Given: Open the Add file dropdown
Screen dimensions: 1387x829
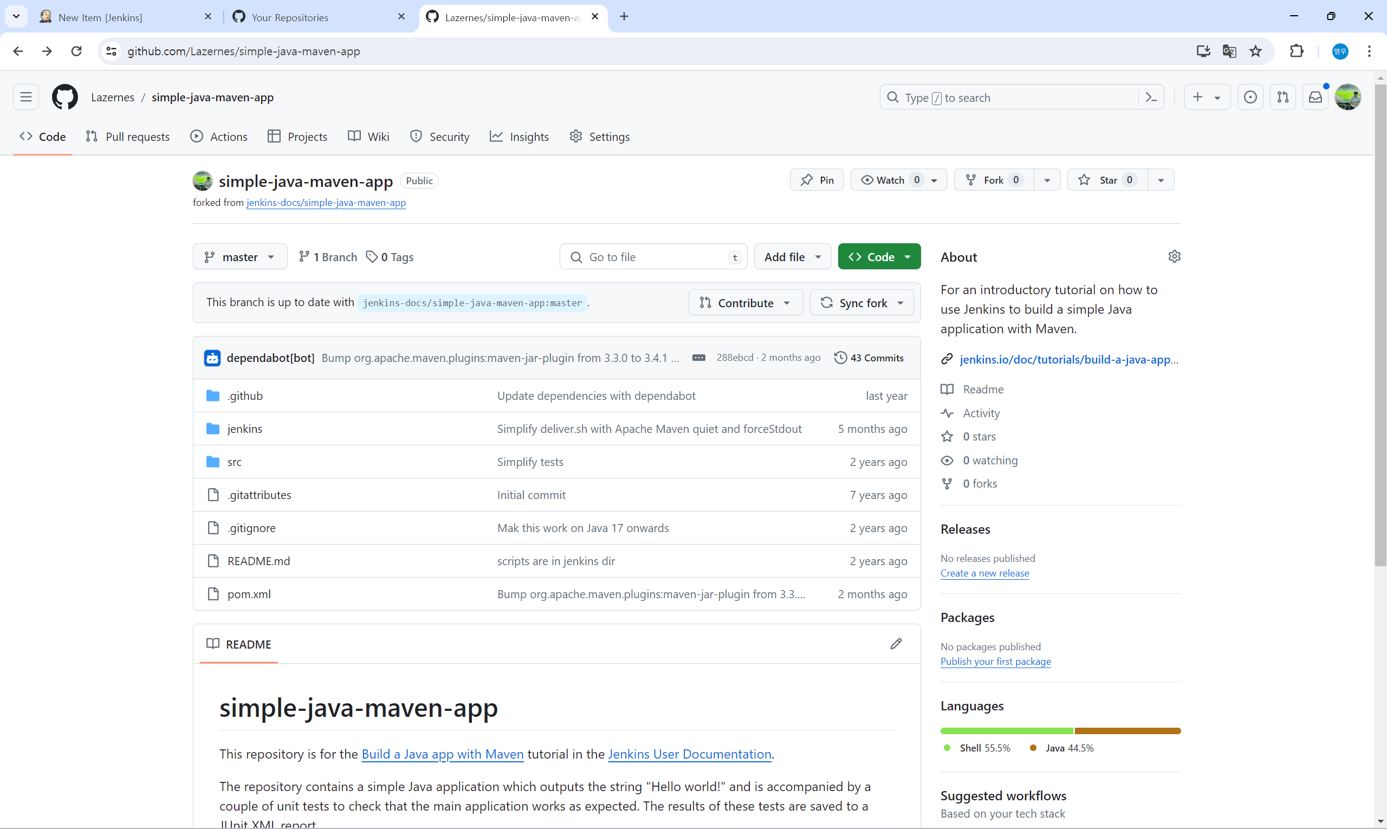Looking at the screenshot, I should coord(792,256).
